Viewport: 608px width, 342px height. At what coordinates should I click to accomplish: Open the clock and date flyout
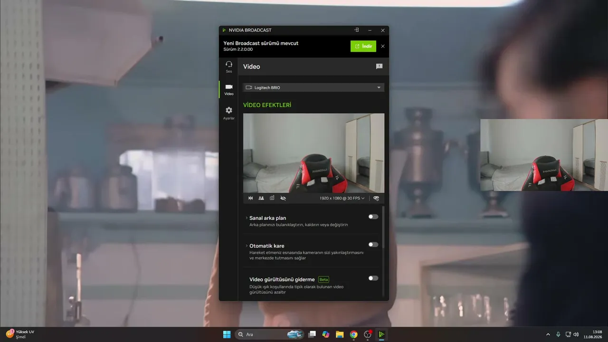point(593,334)
